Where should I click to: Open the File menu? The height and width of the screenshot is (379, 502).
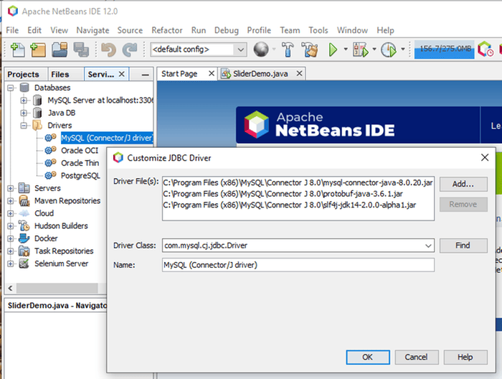point(12,30)
